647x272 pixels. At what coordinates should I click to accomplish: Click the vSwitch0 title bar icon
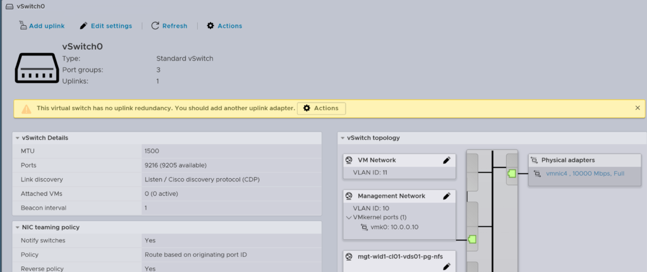[x=9, y=6]
